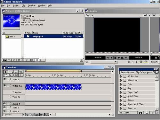Screen dimensions: 160x120
Task: Click the Name column header in Project
Action: (x=47, y=33)
